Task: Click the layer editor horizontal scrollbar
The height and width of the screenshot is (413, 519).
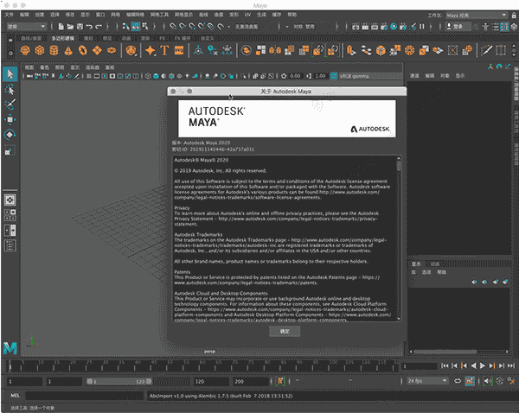Action: point(458,352)
